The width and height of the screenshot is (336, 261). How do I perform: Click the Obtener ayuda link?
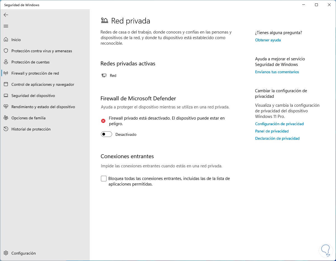point(268,40)
